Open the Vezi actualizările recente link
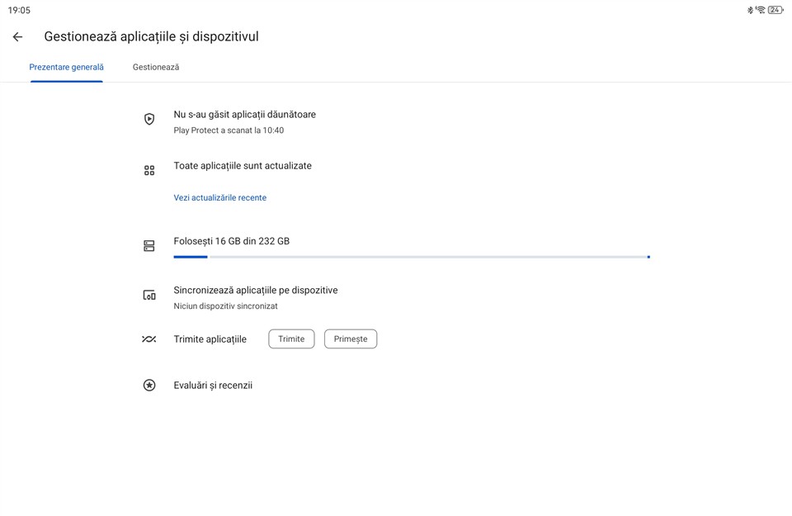This screenshot has width=792, height=516. coord(219,198)
